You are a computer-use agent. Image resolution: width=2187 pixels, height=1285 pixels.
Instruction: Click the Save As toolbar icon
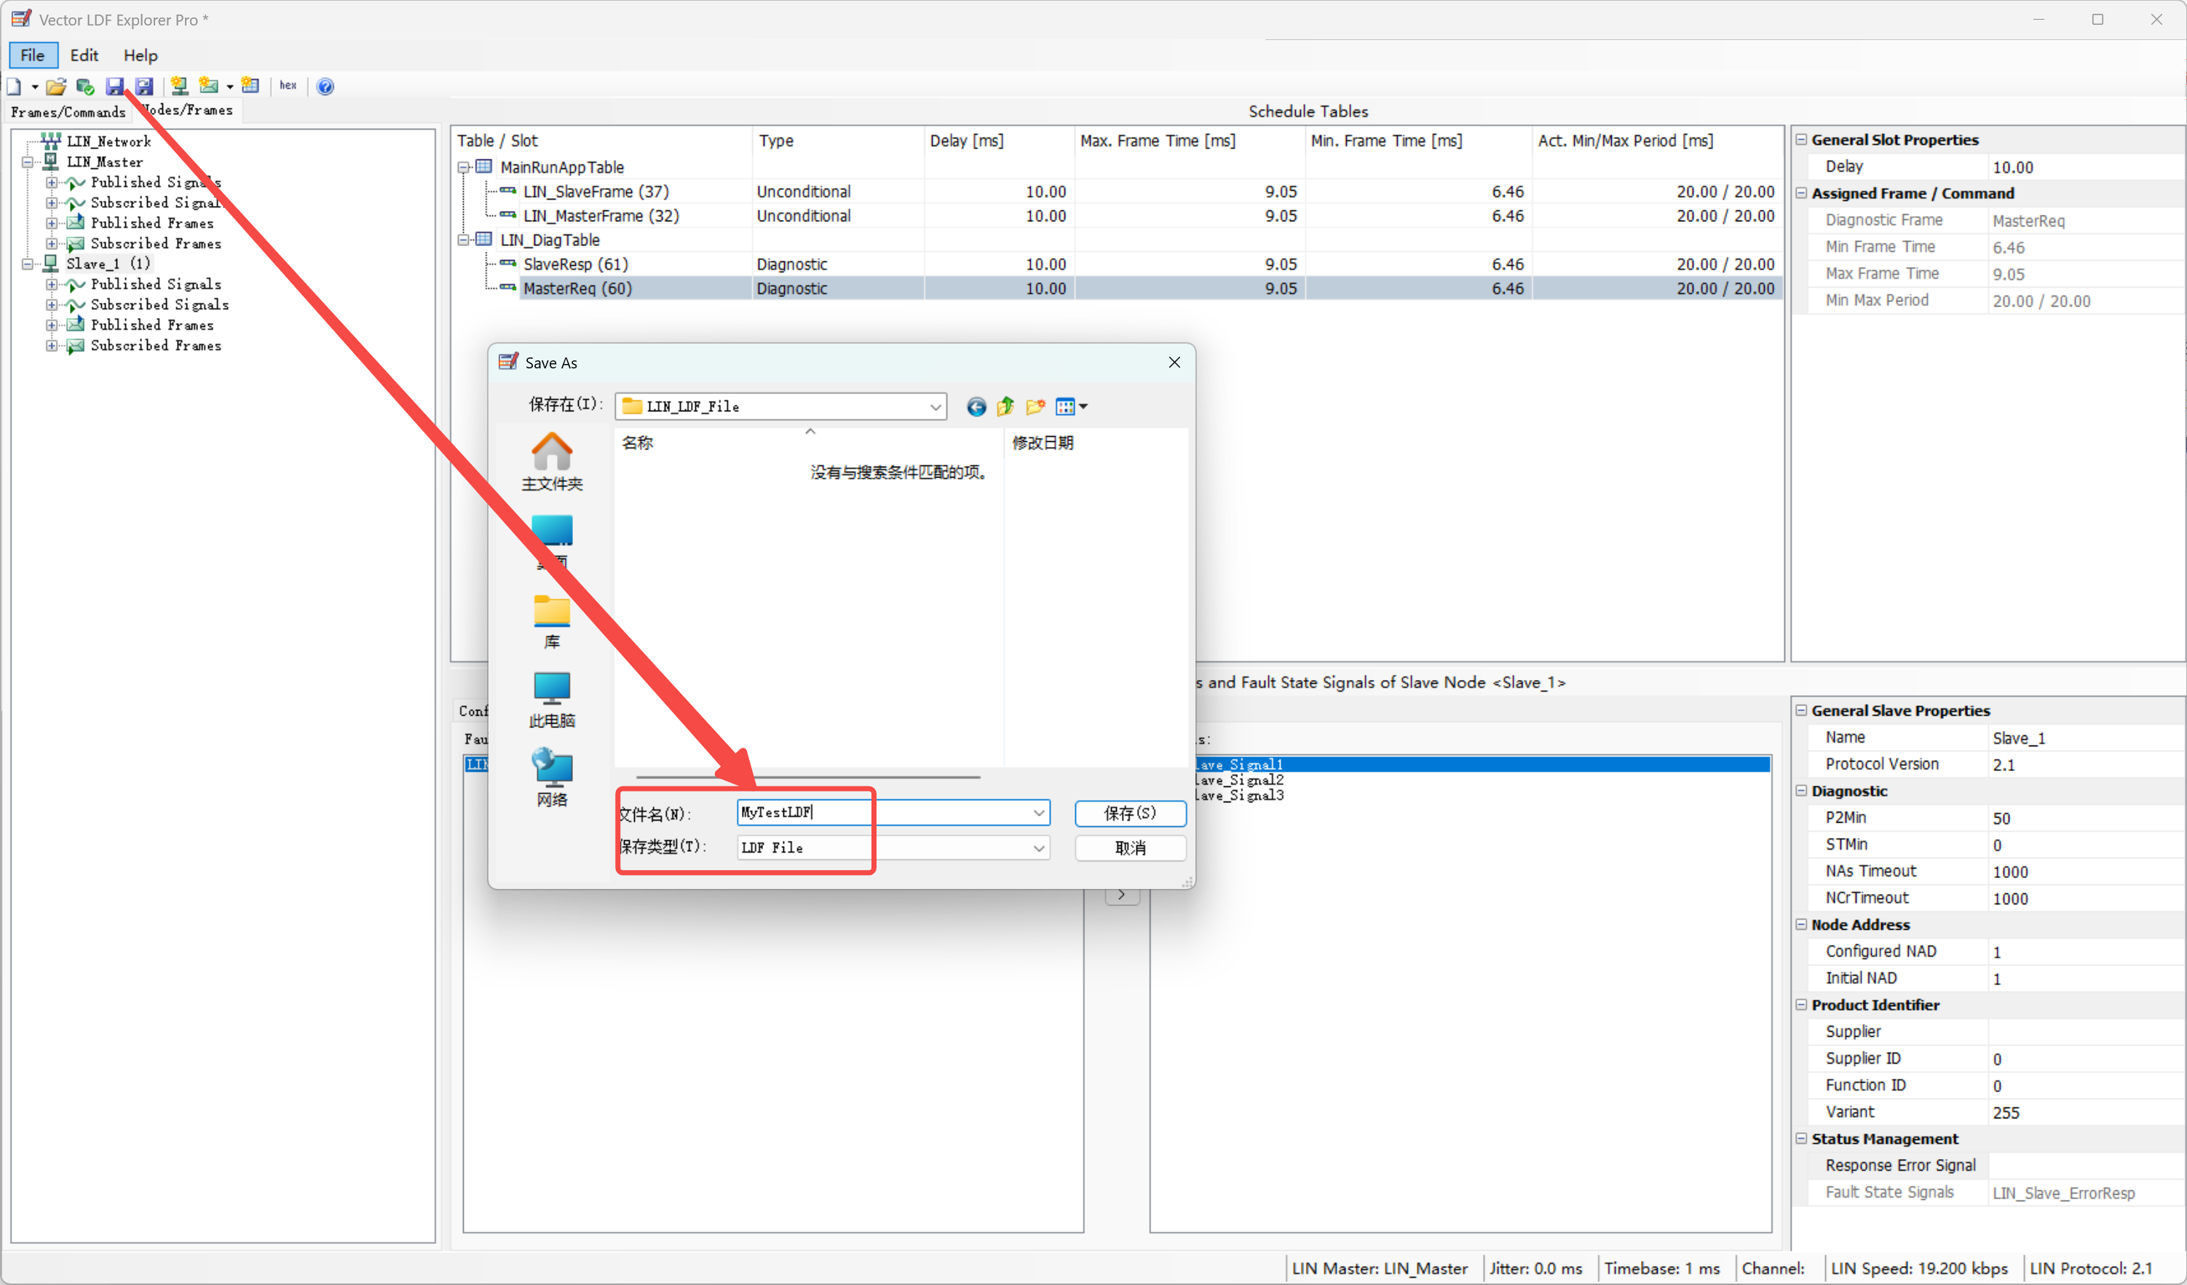pos(144,86)
